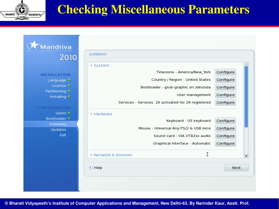Configure the US keyboard entry
The image size is (279, 209).
(225, 121)
